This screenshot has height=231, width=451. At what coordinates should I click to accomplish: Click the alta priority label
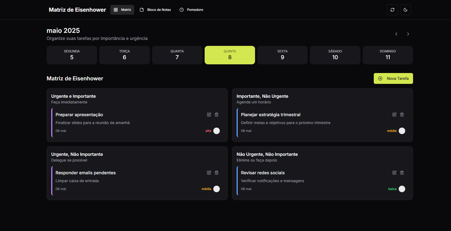[x=208, y=131]
